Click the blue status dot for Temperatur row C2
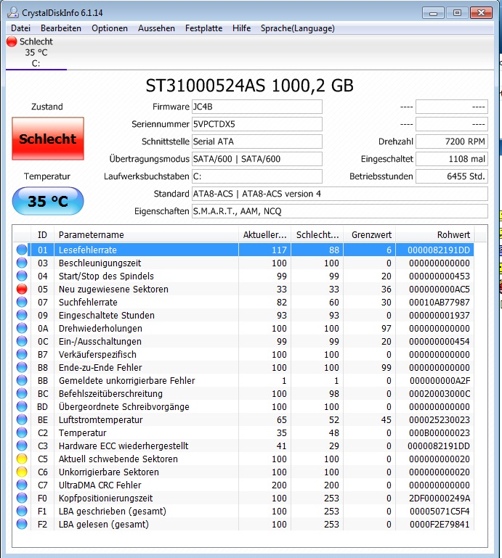 coord(22,432)
